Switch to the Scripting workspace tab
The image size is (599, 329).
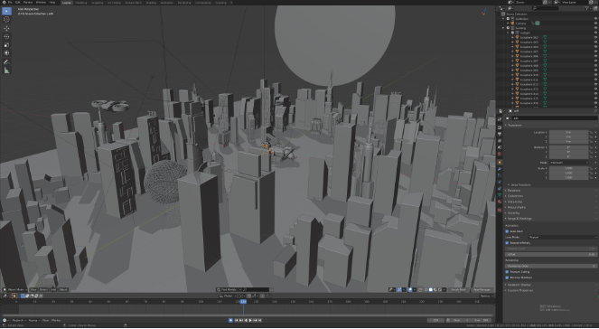point(220,3)
